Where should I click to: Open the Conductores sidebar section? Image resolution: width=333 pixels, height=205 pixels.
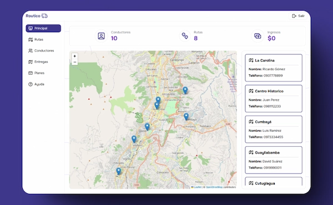pos(43,50)
